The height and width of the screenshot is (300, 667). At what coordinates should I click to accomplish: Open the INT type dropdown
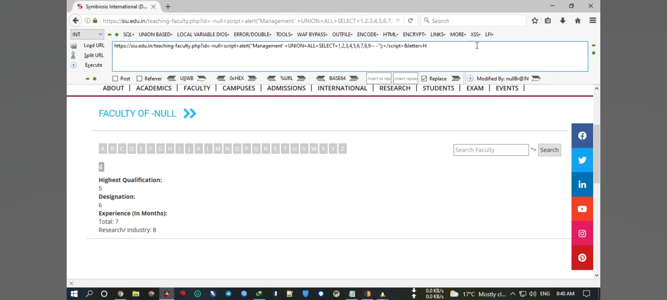pyautogui.click(x=87, y=34)
